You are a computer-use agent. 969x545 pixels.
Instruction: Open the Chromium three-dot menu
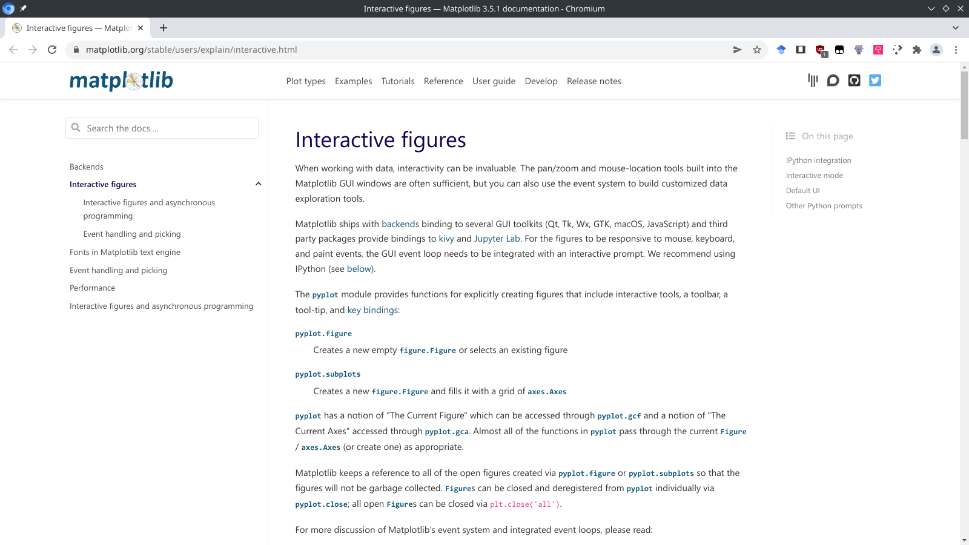[x=956, y=50]
